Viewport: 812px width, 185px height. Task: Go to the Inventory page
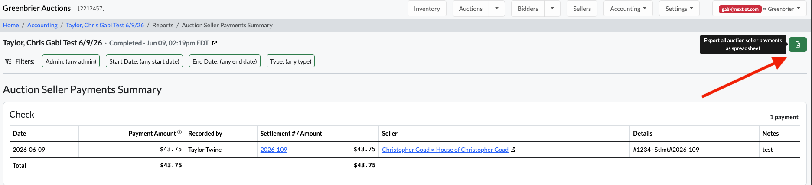coord(427,9)
